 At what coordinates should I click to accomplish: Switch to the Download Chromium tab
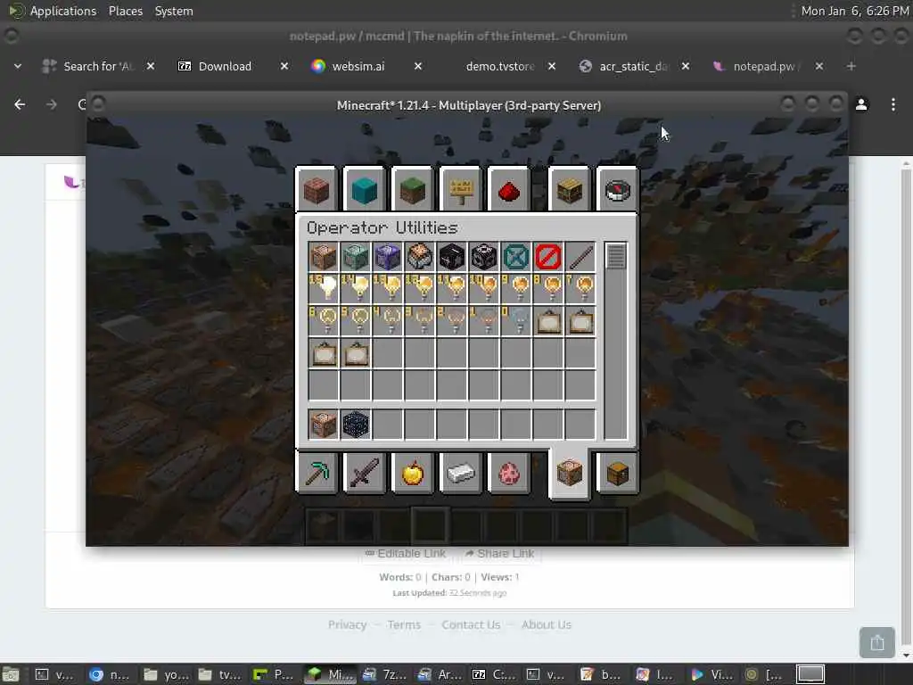click(x=225, y=66)
